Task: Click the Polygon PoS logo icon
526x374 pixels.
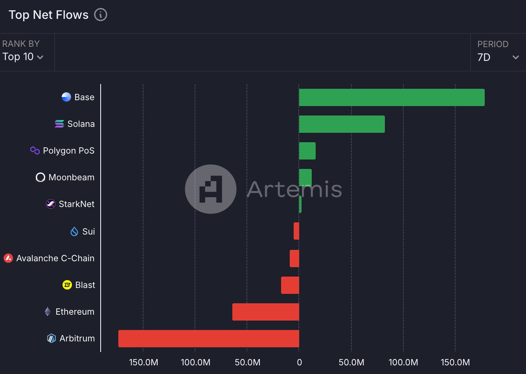Action: coord(35,150)
